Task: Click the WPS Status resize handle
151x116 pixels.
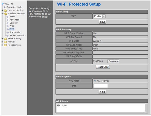Action: click(144, 112)
